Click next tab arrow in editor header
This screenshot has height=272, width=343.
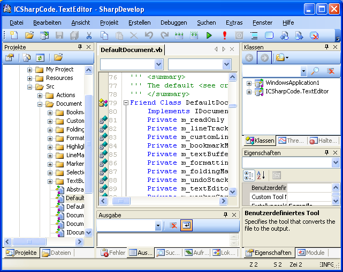click(224, 49)
